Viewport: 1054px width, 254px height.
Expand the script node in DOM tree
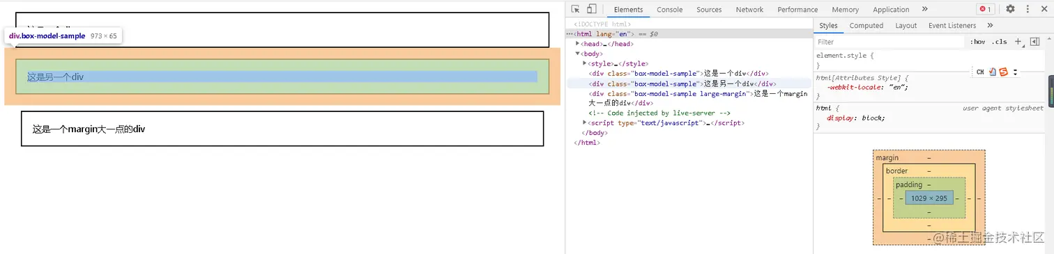click(x=585, y=122)
